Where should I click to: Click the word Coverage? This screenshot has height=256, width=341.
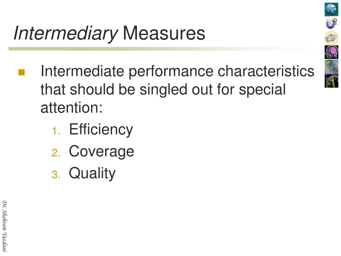coord(101,152)
